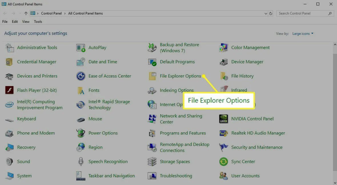Open Devices and Printers icon
Image resolution: width=337 pixels, height=185 pixels.
pos(9,76)
